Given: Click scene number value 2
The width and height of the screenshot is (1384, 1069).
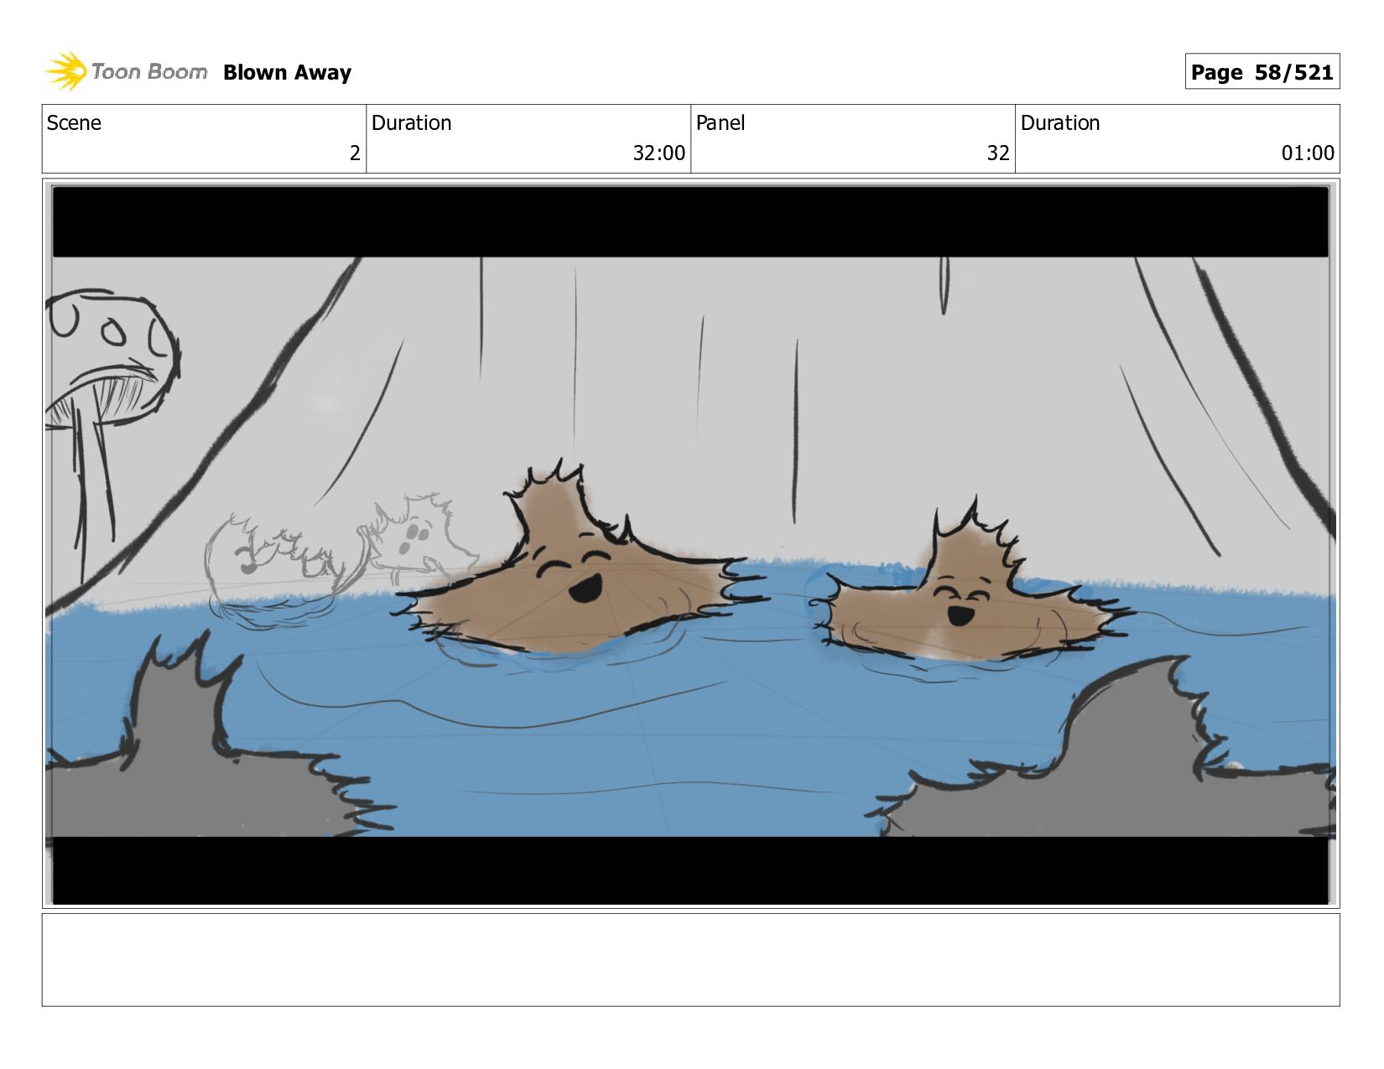Looking at the screenshot, I should [355, 153].
